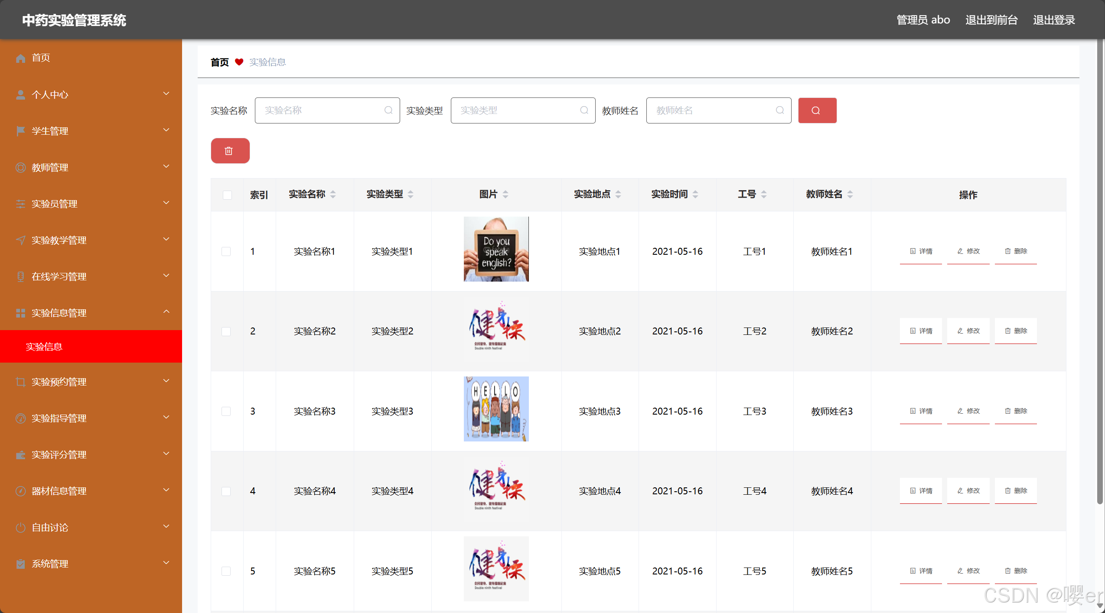
Task: Check the row checkbox for 实验名称5
Action: click(x=226, y=571)
